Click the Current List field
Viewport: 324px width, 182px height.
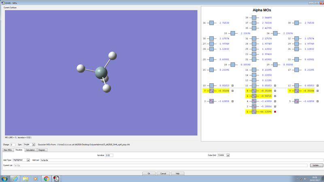(160, 165)
